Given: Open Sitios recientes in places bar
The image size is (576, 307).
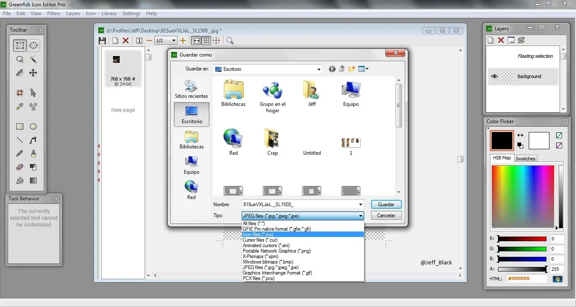Looking at the screenshot, I should (191, 89).
